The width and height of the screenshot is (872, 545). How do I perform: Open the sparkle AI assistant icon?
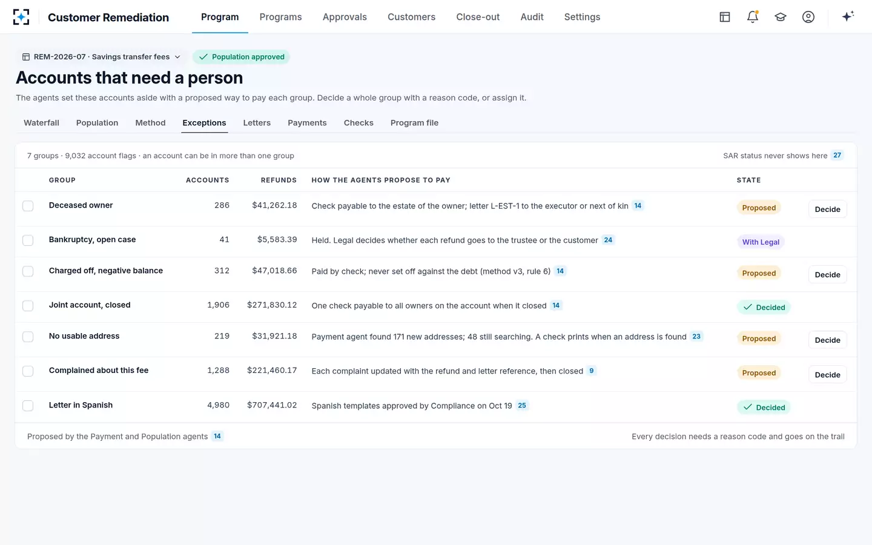848,17
